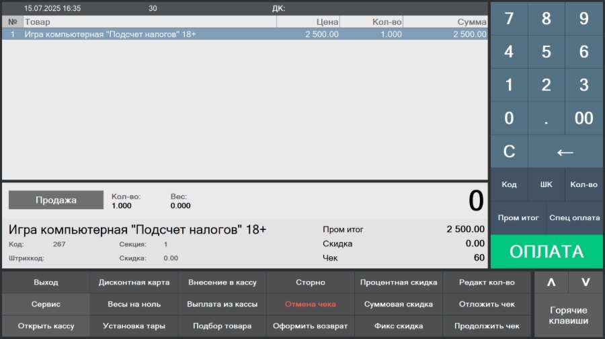Tap digit 3 on the numeric keypad

583,85
